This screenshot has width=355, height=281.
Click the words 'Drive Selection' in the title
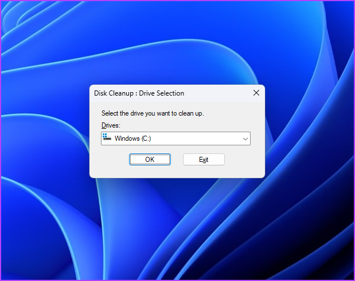161,93
